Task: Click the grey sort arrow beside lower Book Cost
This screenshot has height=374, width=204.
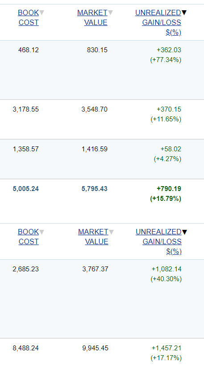Action: pos(42,232)
